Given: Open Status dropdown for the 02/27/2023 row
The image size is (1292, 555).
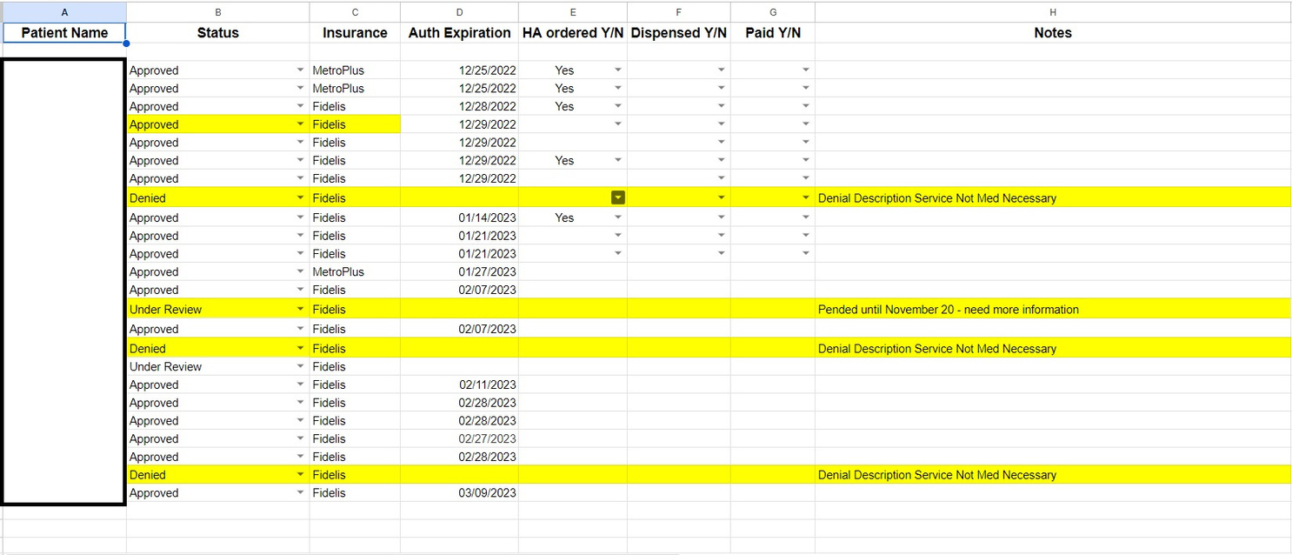Looking at the screenshot, I should [x=300, y=438].
